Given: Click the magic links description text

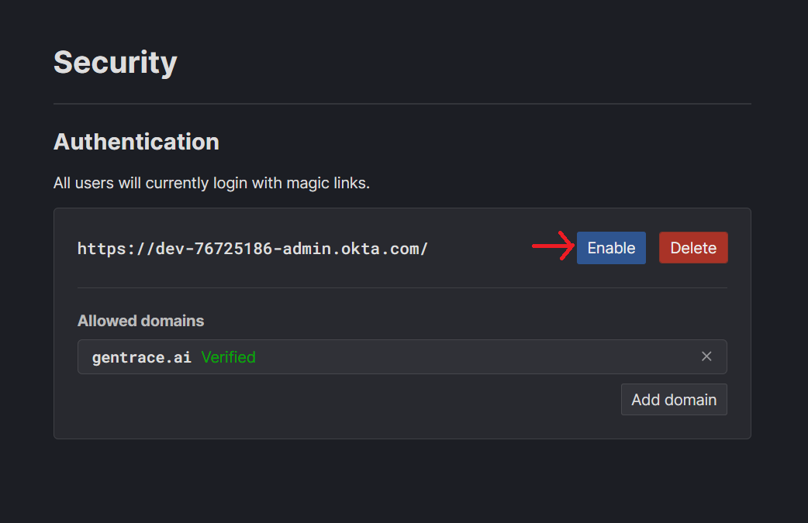Looking at the screenshot, I should tap(211, 183).
